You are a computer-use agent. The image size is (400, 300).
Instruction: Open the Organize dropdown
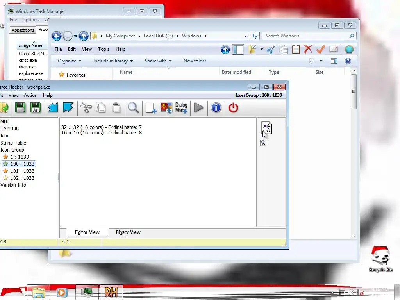(70, 61)
